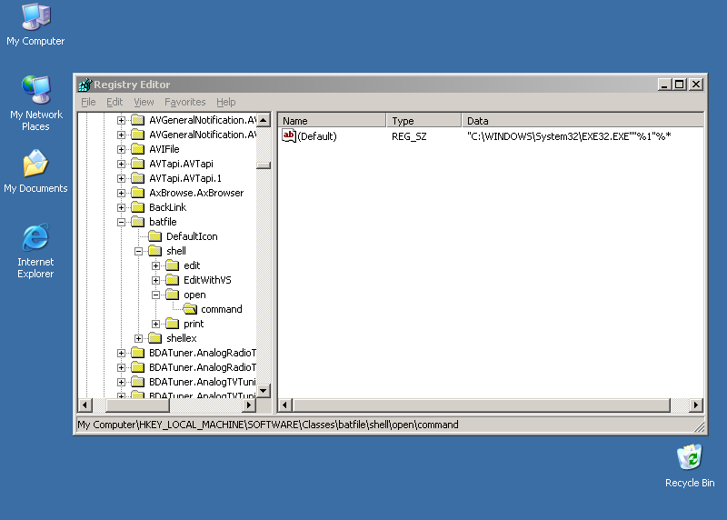Collapse the shell key
This screenshot has height=520, width=727.
pyautogui.click(x=138, y=252)
